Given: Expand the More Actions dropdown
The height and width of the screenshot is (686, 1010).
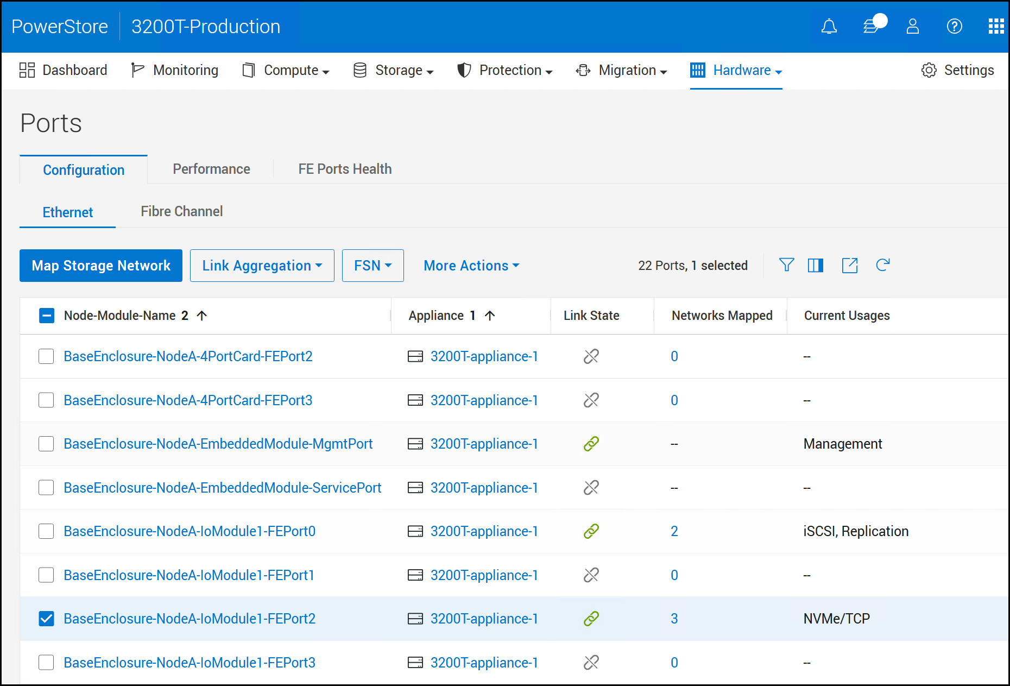Looking at the screenshot, I should click(471, 266).
